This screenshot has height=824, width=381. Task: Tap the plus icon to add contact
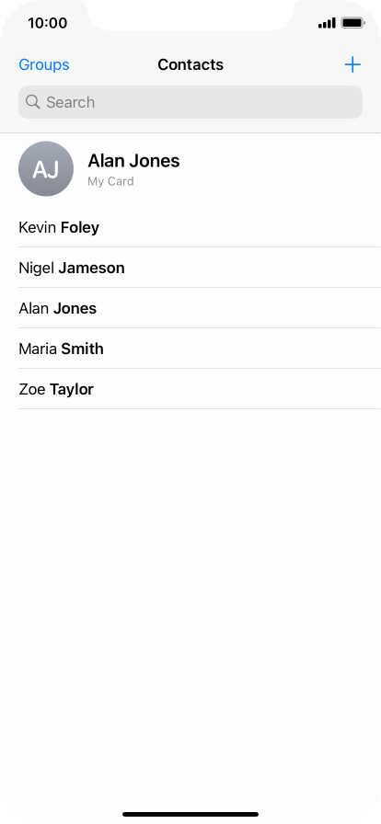352,64
